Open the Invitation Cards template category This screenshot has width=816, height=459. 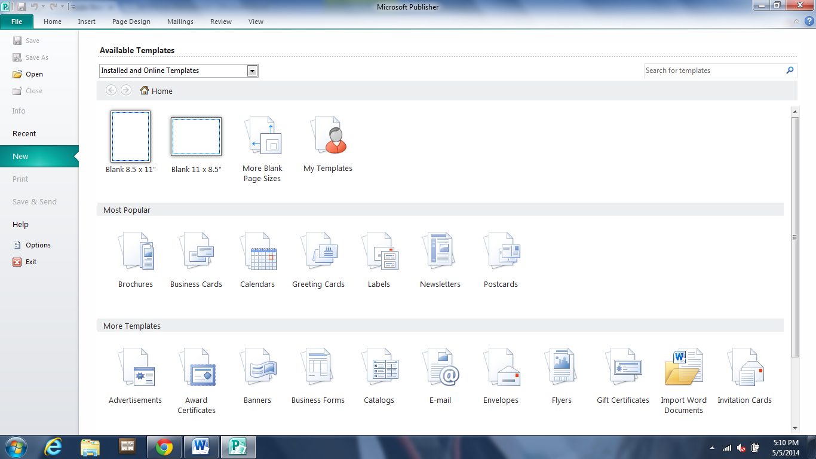(x=745, y=377)
